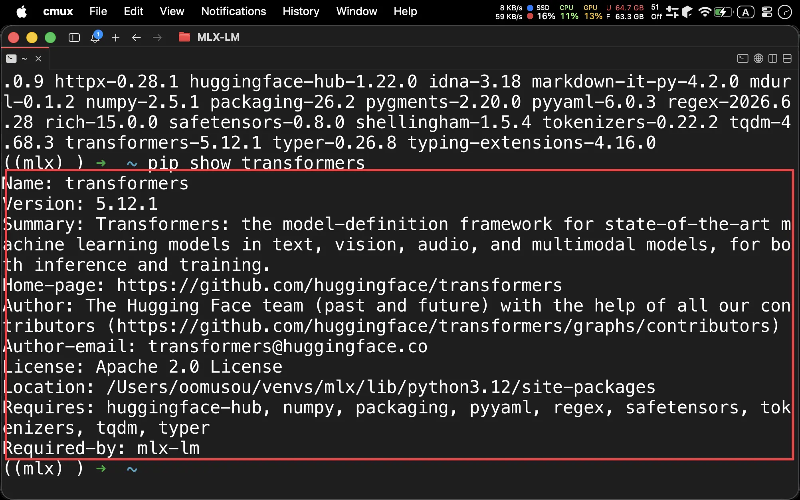
Task: Click the MLX-LM workspace title
Action: tap(218, 37)
